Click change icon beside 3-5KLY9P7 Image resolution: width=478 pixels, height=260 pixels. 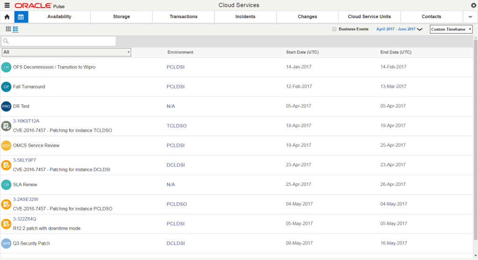pyautogui.click(x=6, y=165)
